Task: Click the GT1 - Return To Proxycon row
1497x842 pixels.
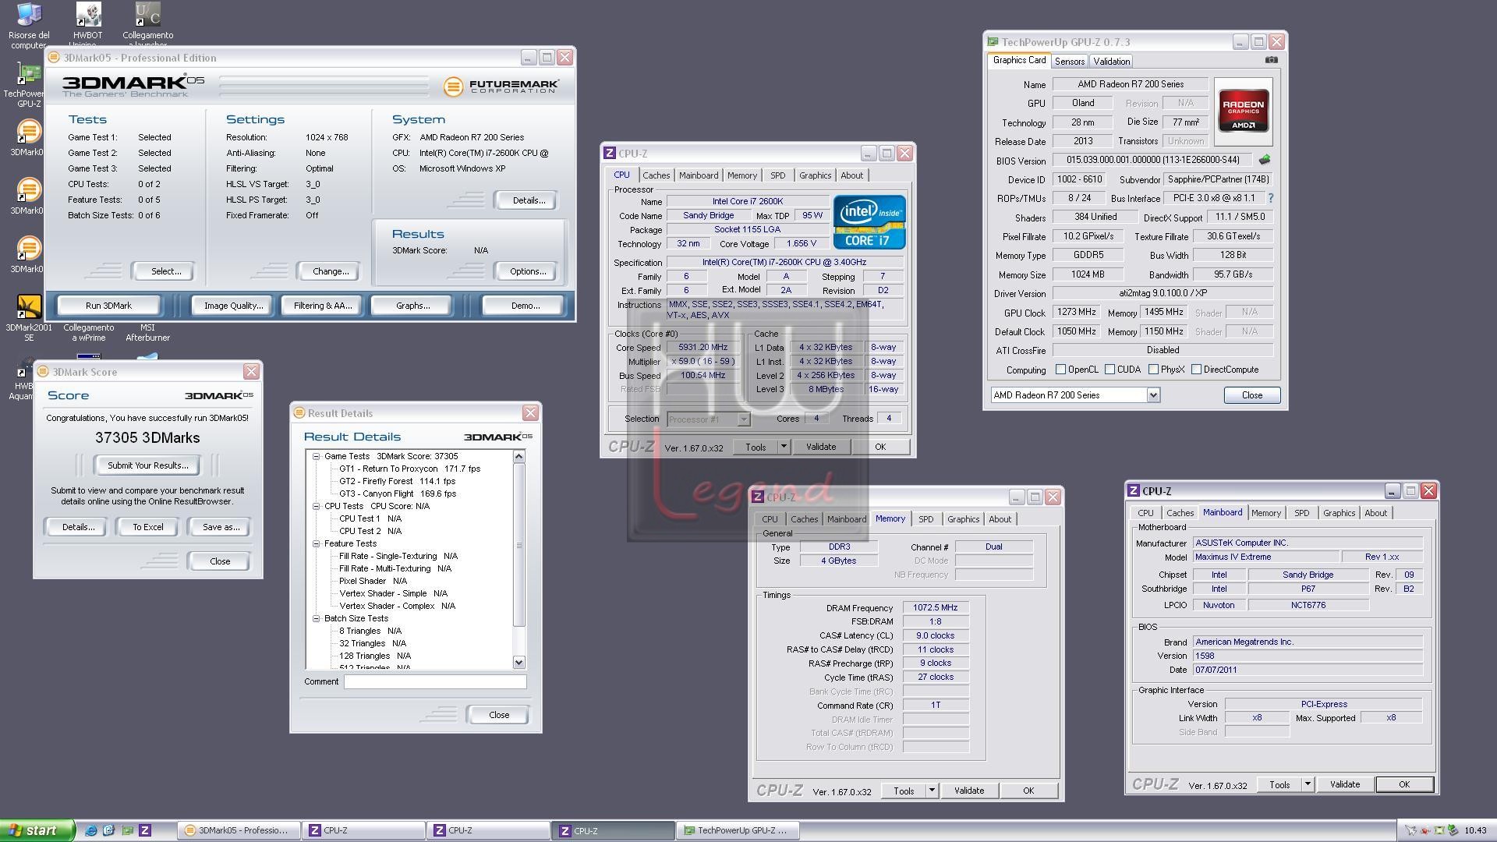Action: point(409,469)
